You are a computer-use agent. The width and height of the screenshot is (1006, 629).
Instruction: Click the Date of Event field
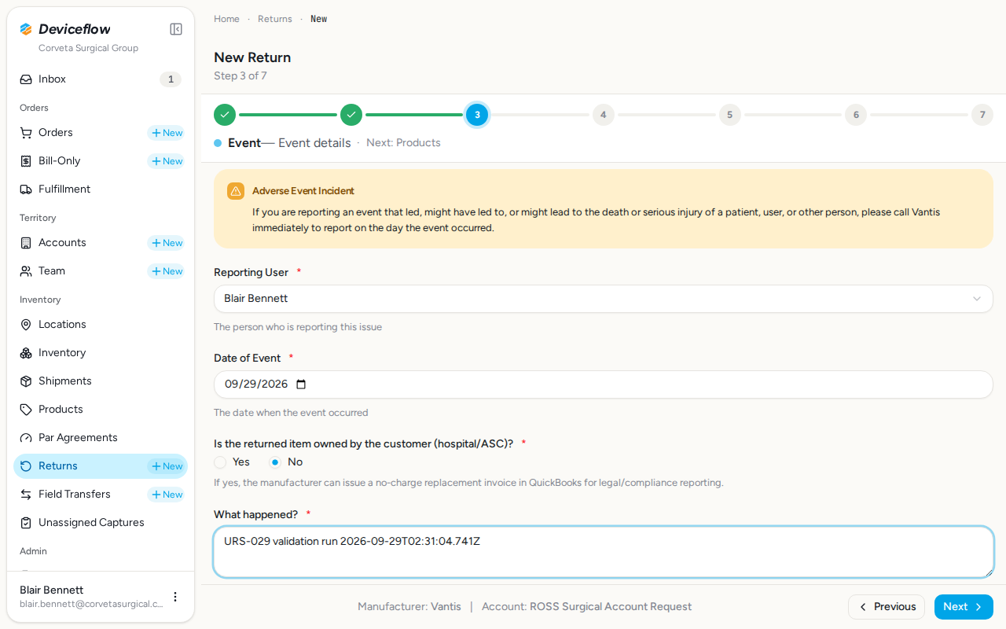[604, 384]
